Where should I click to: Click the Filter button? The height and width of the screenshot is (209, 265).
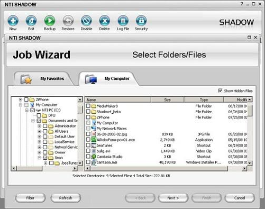click(30, 198)
